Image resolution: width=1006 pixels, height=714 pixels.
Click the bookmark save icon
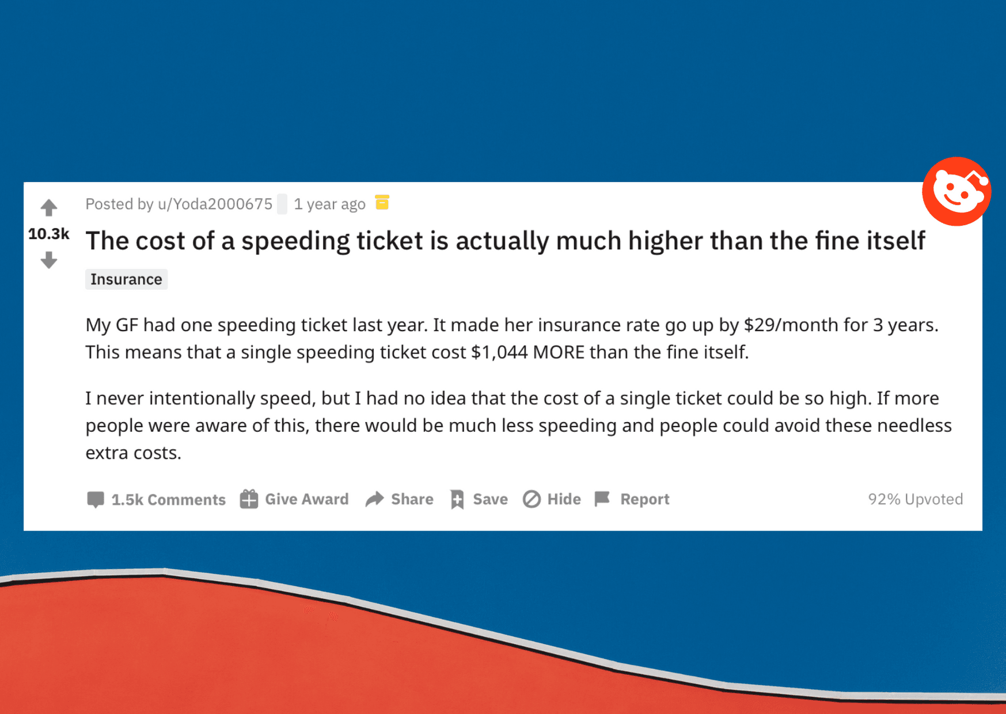coord(457,499)
